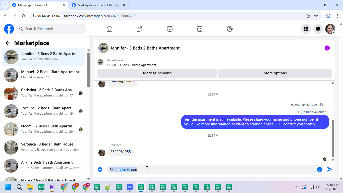Click the scroll-down arrow of the chat messages
This screenshot has width=343, height=193.
click(333, 160)
